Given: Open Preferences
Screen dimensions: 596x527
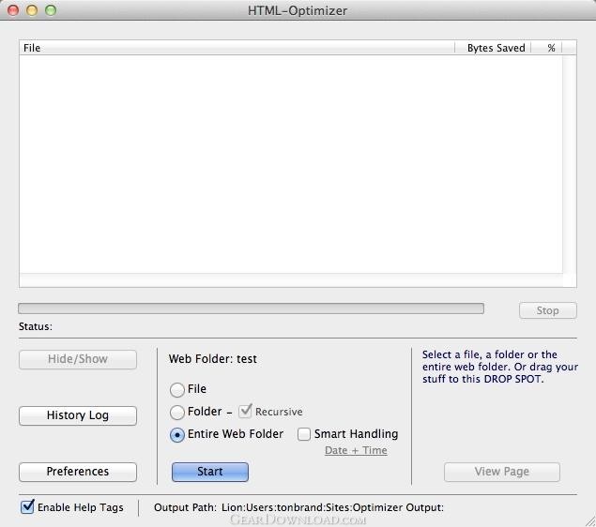Looking at the screenshot, I should click(78, 472).
